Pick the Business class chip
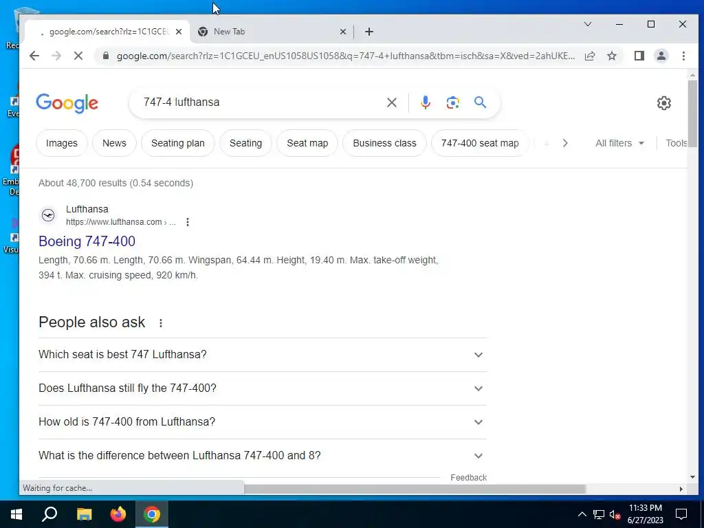The width and height of the screenshot is (704, 528). [384, 143]
